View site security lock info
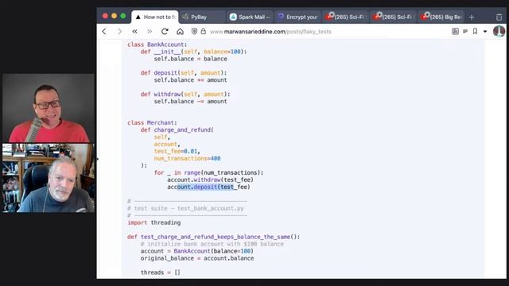 click(x=204, y=32)
